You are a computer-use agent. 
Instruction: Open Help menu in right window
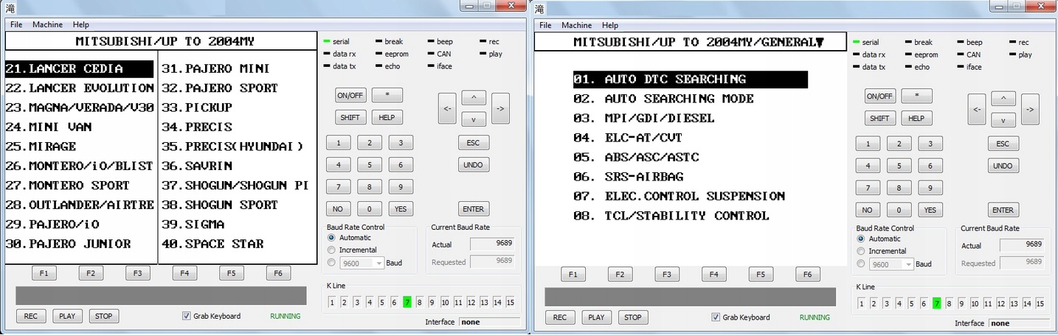pos(609,25)
